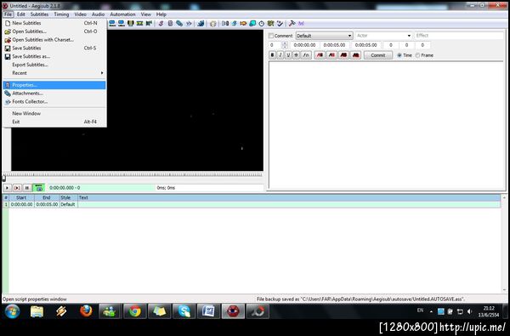
Task: Open Firefox from the taskbar
Action: point(86,311)
